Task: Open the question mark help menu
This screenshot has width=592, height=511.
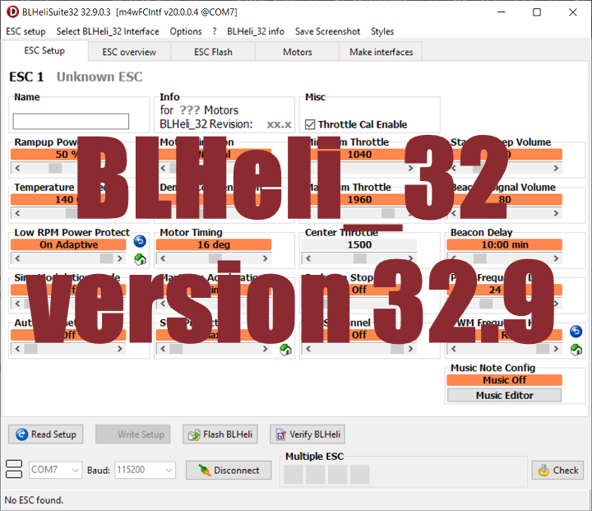Action: click(215, 31)
